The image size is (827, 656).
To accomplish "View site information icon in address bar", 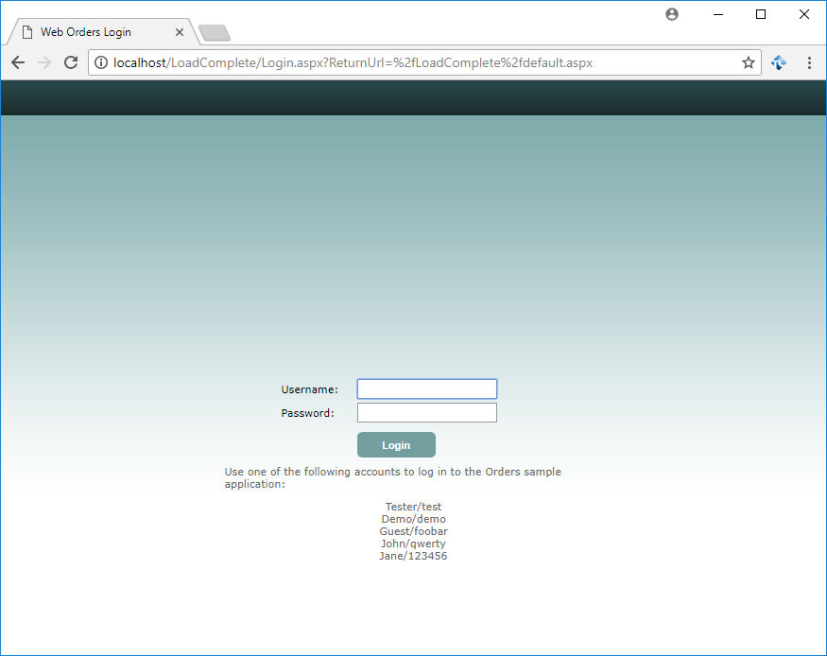I will [x=101, y=62].
